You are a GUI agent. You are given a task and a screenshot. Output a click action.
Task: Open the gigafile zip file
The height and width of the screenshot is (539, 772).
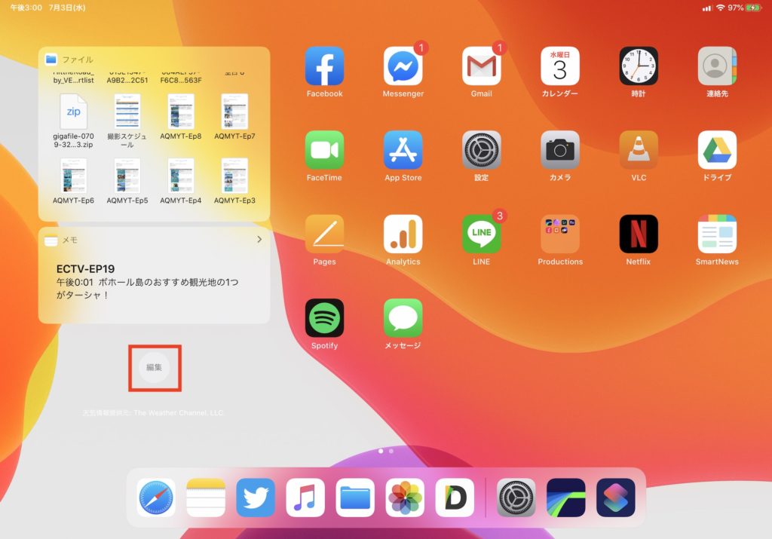(x=73, y=121)
